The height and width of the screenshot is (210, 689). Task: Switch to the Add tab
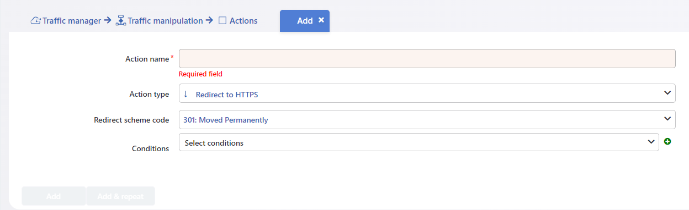(305, 20)
